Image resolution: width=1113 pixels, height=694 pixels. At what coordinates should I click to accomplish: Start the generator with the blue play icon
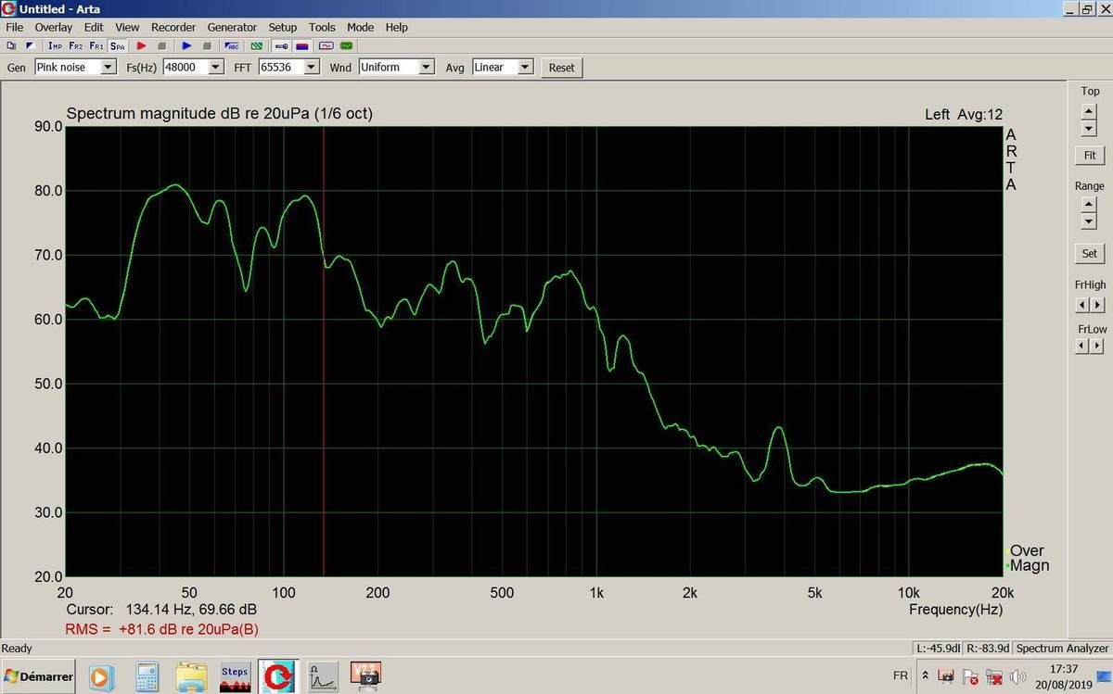tap(186, 45)
